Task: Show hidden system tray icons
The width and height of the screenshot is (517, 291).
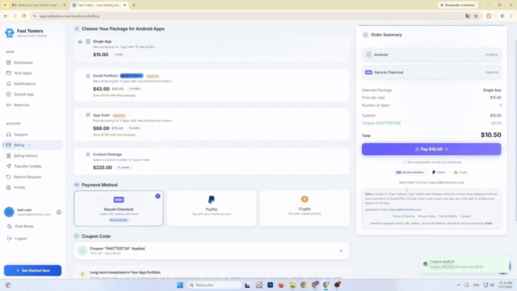Action: [458, 285]
